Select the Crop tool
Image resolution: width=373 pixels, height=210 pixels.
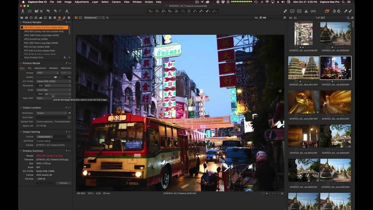click(170, 11)
